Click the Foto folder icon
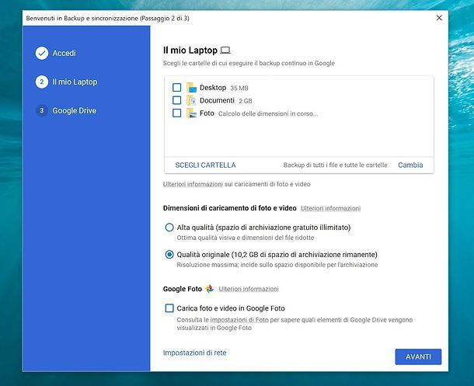The width and height of the screenshot is (474, 386). pos(191,113)
